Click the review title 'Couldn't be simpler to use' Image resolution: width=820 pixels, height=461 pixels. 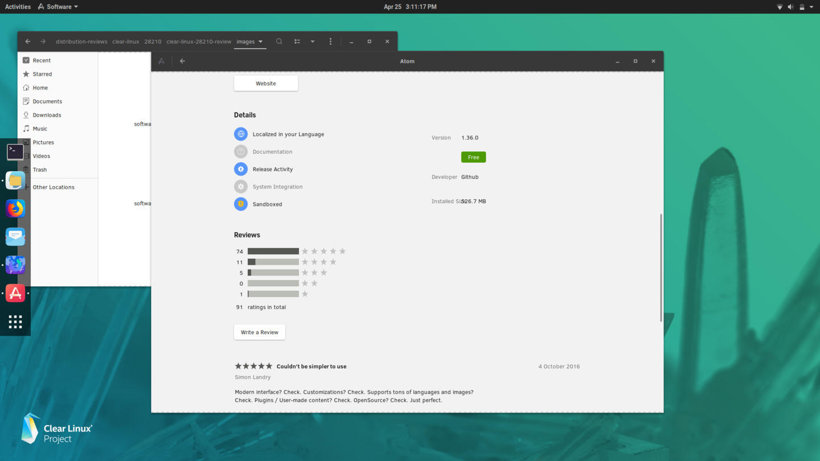click(x=311, y=367)
